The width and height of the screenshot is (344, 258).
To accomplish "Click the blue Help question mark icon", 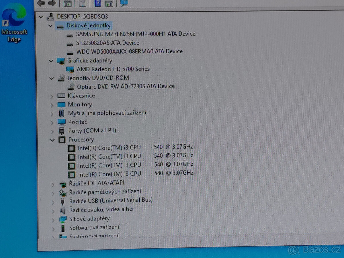I will pyautogui.click(x=97, y=3).
